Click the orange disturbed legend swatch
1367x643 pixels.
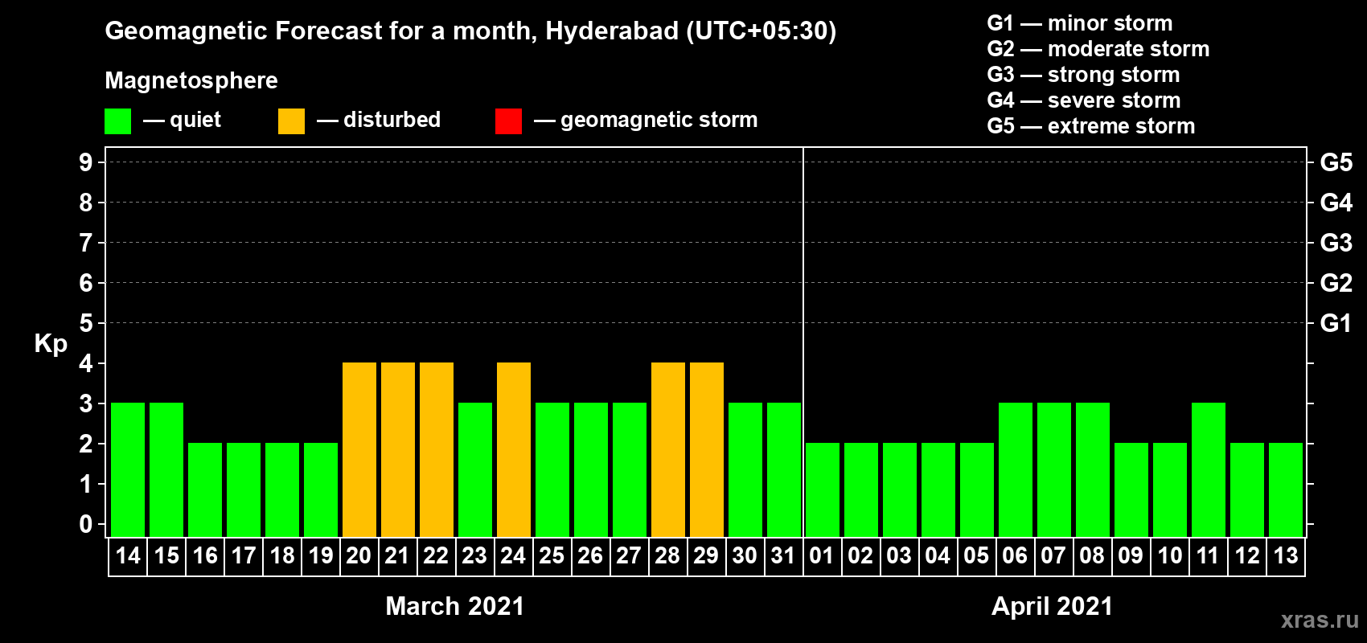point(291,121)
